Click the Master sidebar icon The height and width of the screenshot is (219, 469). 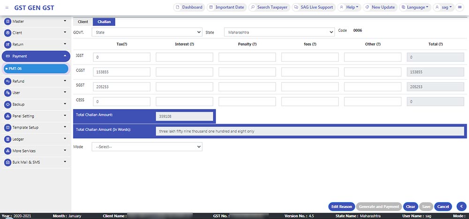tap(8, 22)
